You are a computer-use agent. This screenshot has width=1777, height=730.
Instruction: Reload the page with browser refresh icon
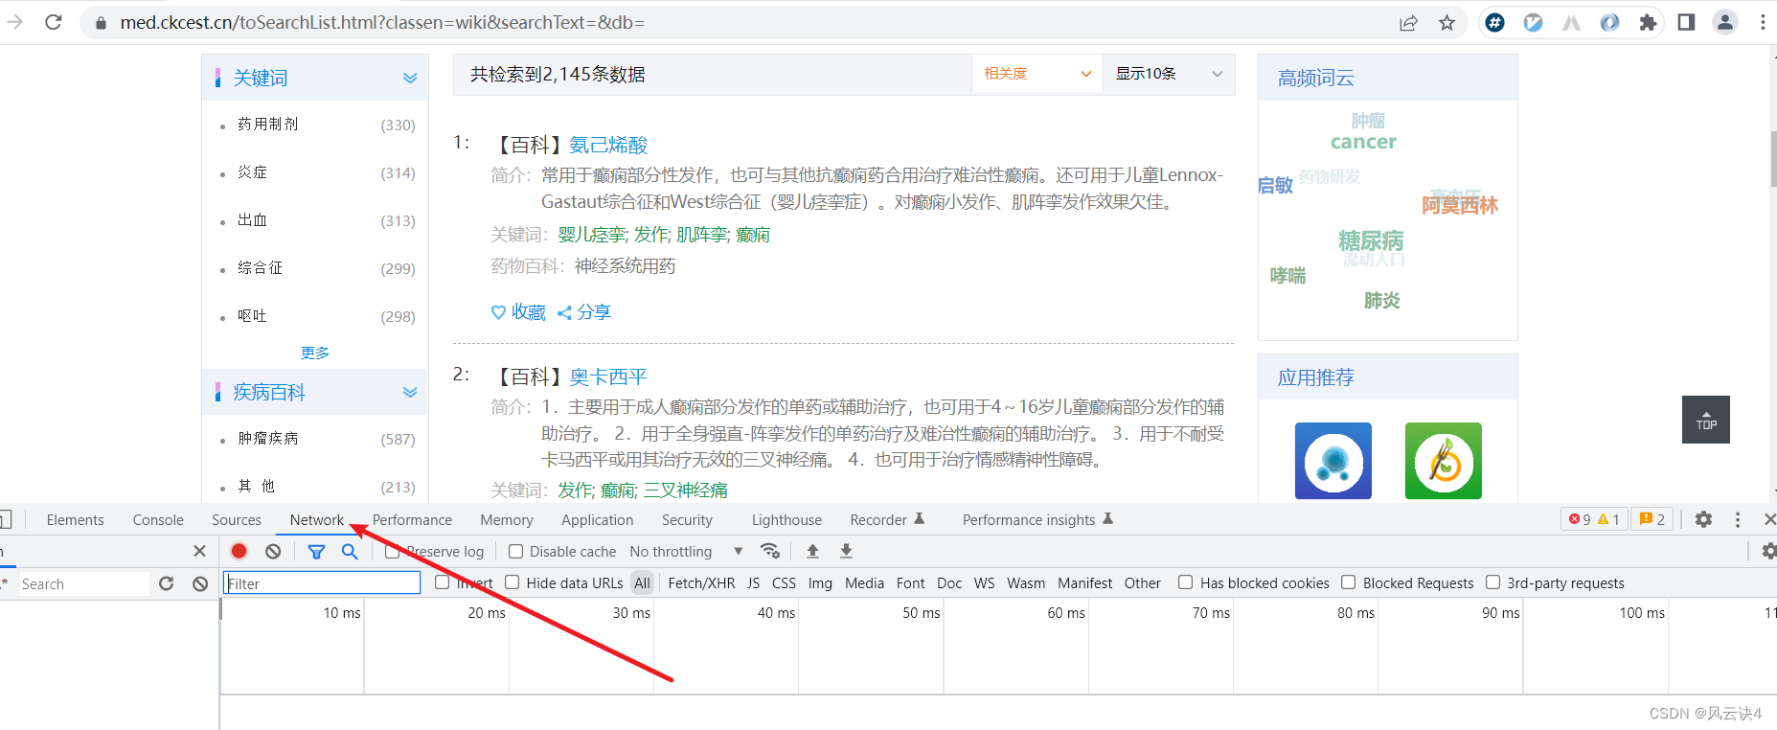pos(54,22)
